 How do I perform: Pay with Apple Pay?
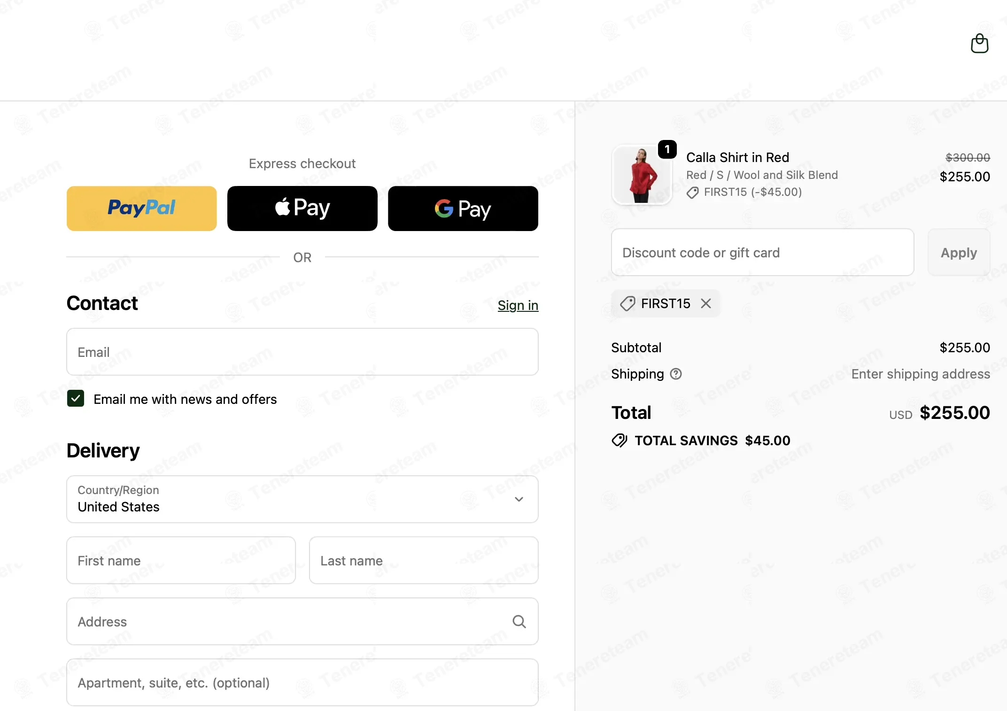(302, 209)
